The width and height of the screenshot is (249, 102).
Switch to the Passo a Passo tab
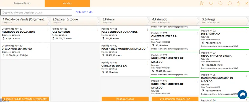tap(22, 3)
